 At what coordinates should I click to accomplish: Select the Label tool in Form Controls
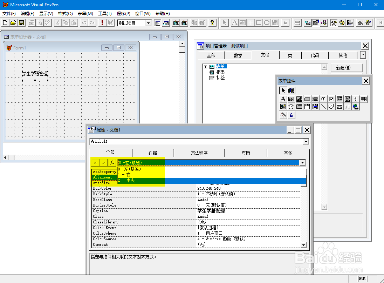click(x=283, y=99)
